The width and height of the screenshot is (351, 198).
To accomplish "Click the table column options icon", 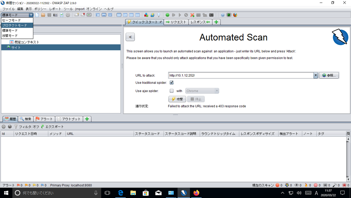I will pyautogui.click(x=348, y=134).
